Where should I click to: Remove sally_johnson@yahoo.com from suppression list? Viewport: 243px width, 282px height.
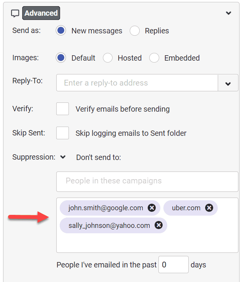(159, 226)
